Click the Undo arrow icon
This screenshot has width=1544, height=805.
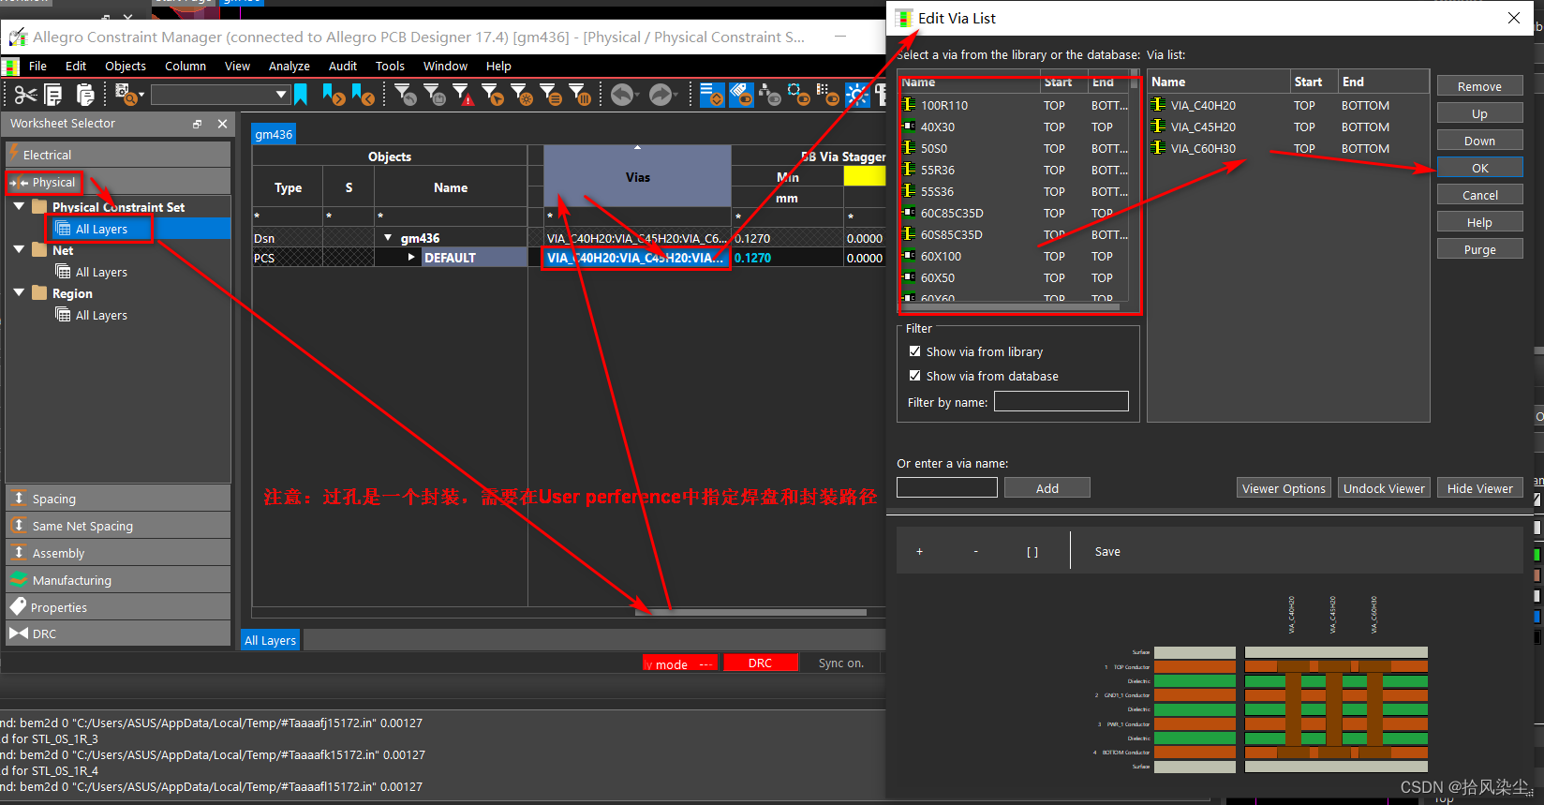pyautogui.click(x=622, y=95)
